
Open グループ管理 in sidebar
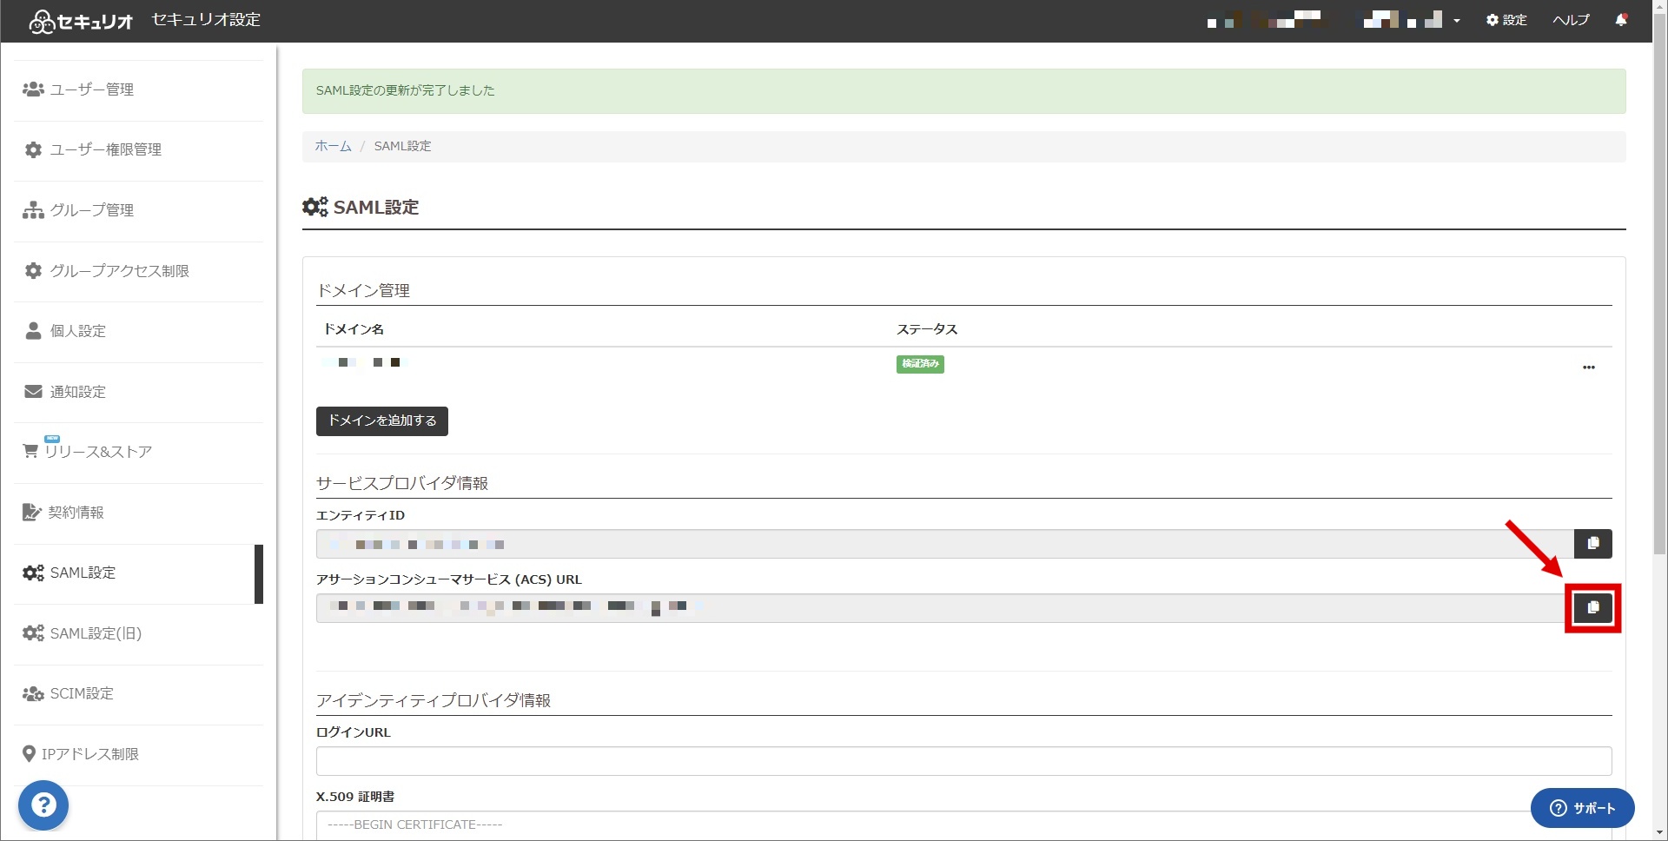click(139, 210)
